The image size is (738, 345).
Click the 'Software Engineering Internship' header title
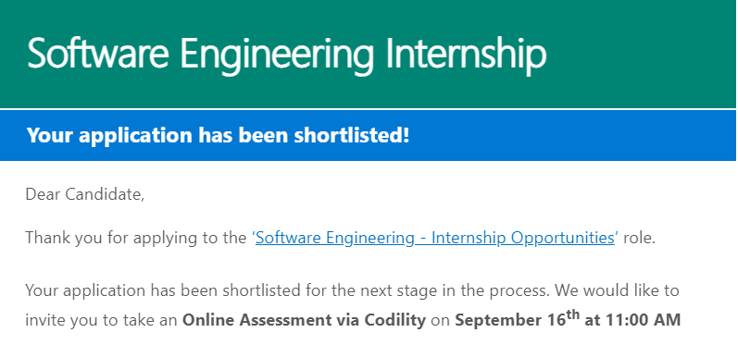click(287, 53)
